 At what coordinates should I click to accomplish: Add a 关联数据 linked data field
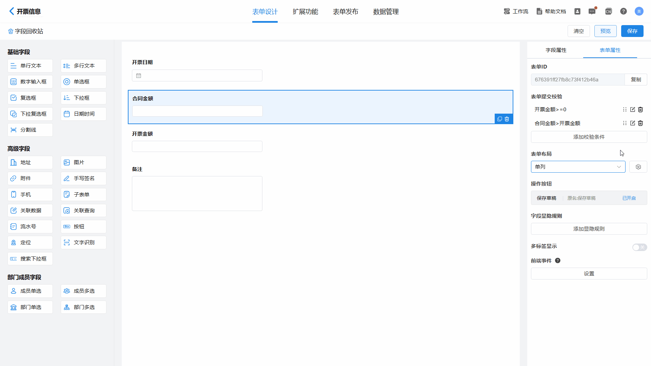30,211
